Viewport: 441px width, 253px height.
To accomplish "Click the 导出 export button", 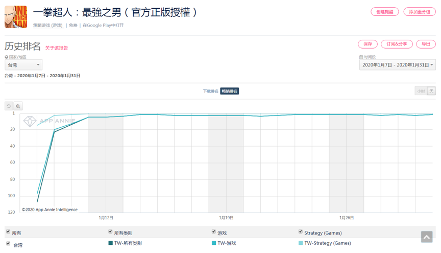I will [426, 44].
